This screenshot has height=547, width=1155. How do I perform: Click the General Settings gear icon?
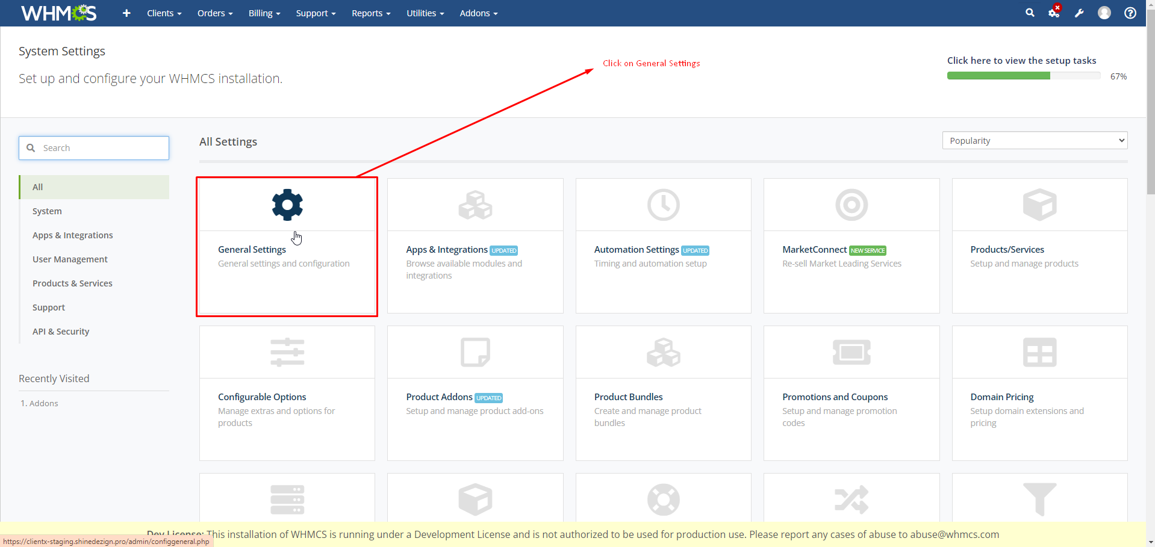pyautogui.click(x=287, y=205)
